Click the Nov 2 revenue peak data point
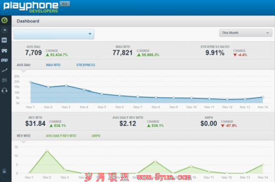Viewport: 275px width, 182px height. pyautogui.click(x=47, y=151)
